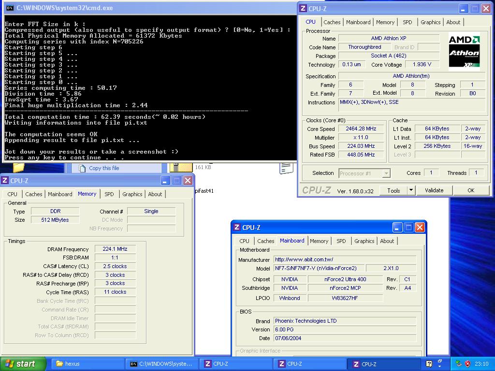Click CPU-Z title icon in Memory window

tap(5, 181)
